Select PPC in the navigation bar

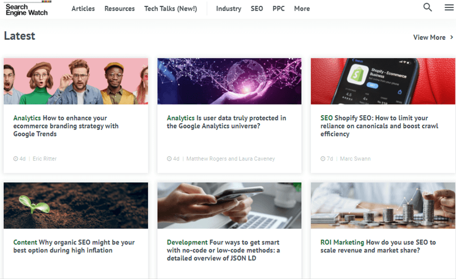tap(278, 8)
